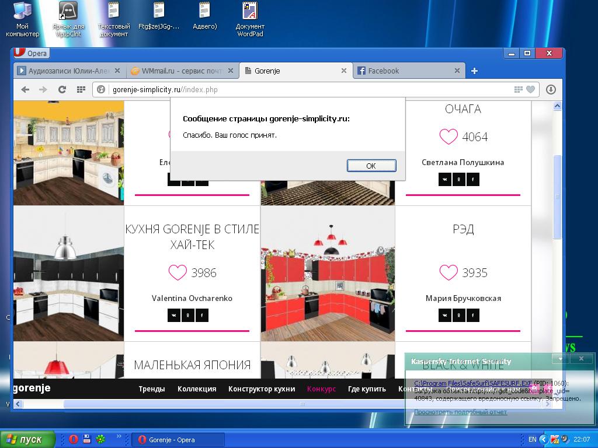This screenshot has height=448, width=598.
Task: Share Мария Бручковская's kitchen on Odnoklassniki
Action: pos(459,316)
